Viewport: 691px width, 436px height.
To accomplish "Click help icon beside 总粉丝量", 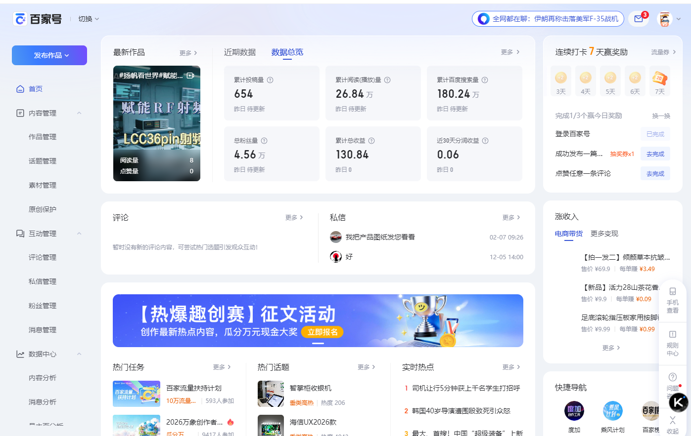I will [x=264, y=141].
